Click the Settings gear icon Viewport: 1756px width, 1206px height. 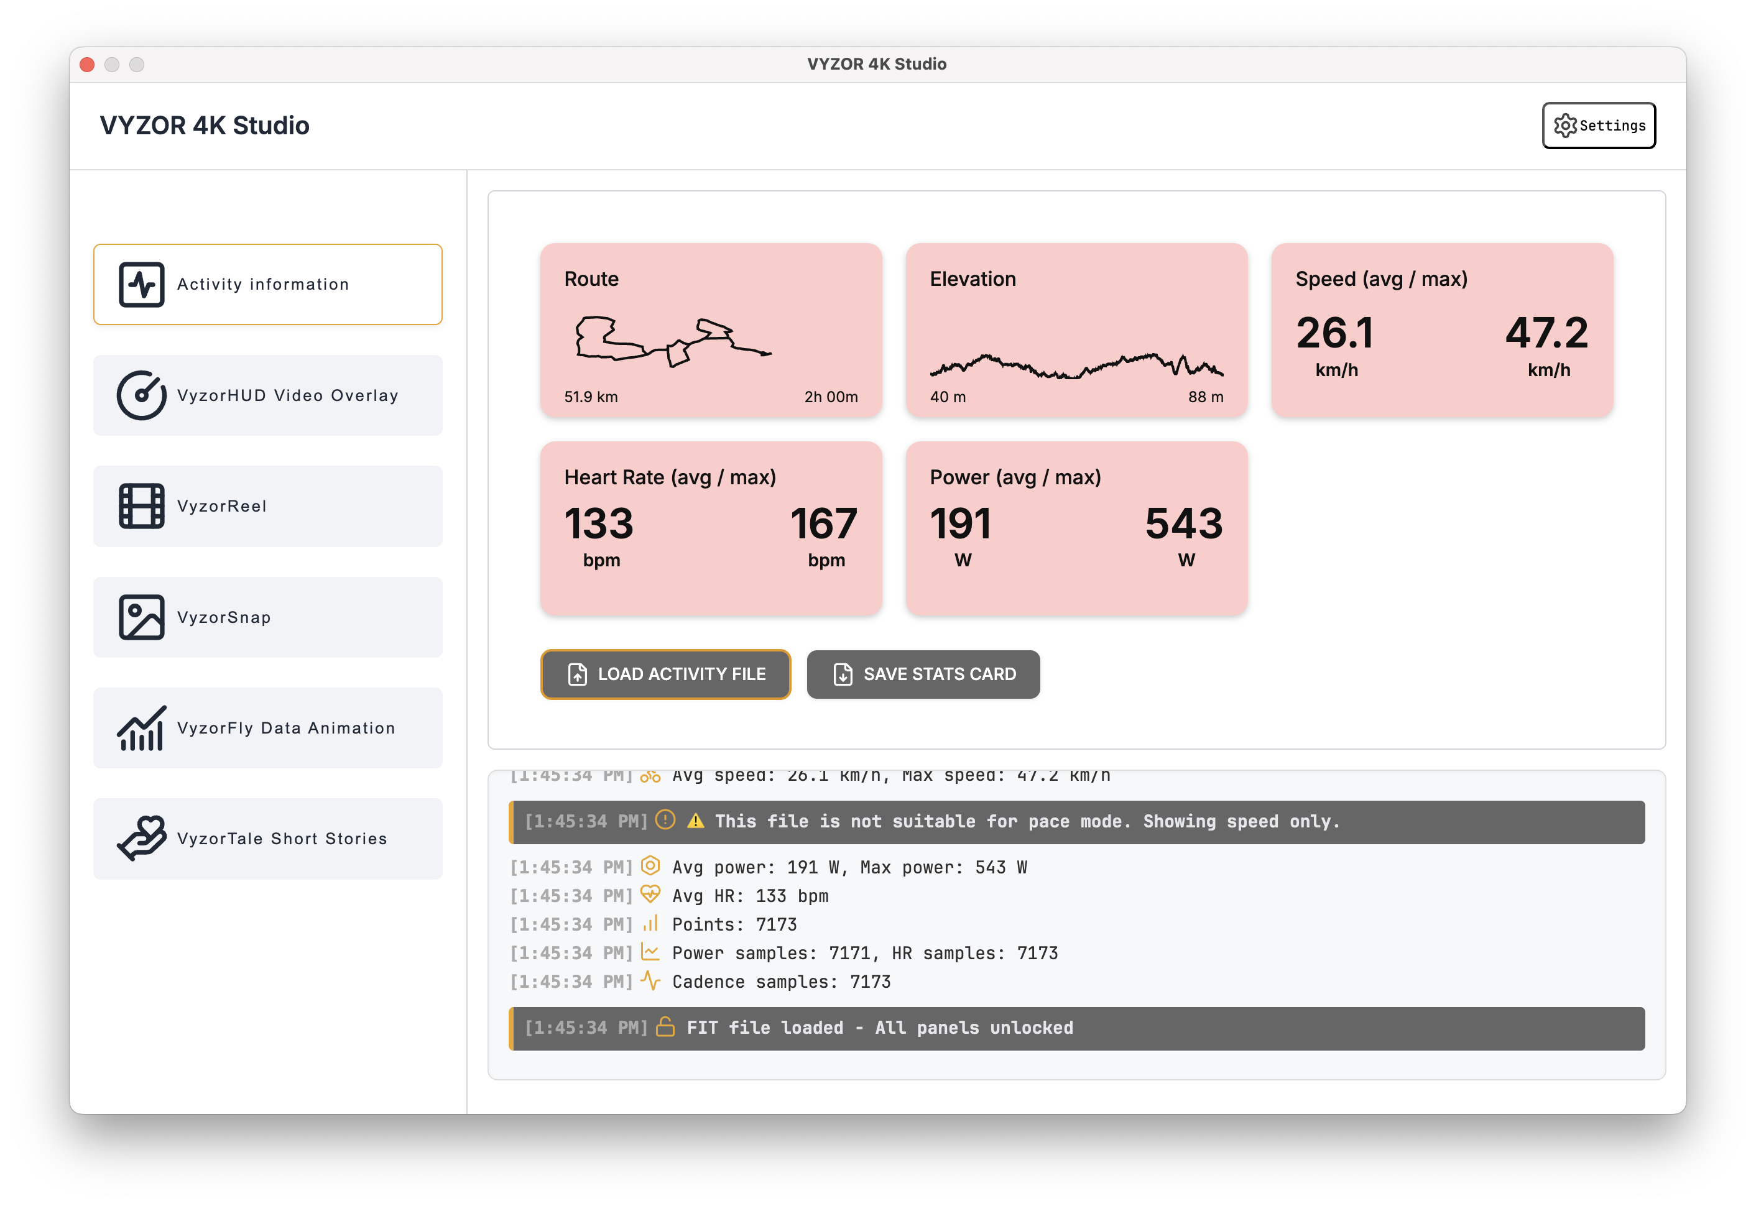1564,126
